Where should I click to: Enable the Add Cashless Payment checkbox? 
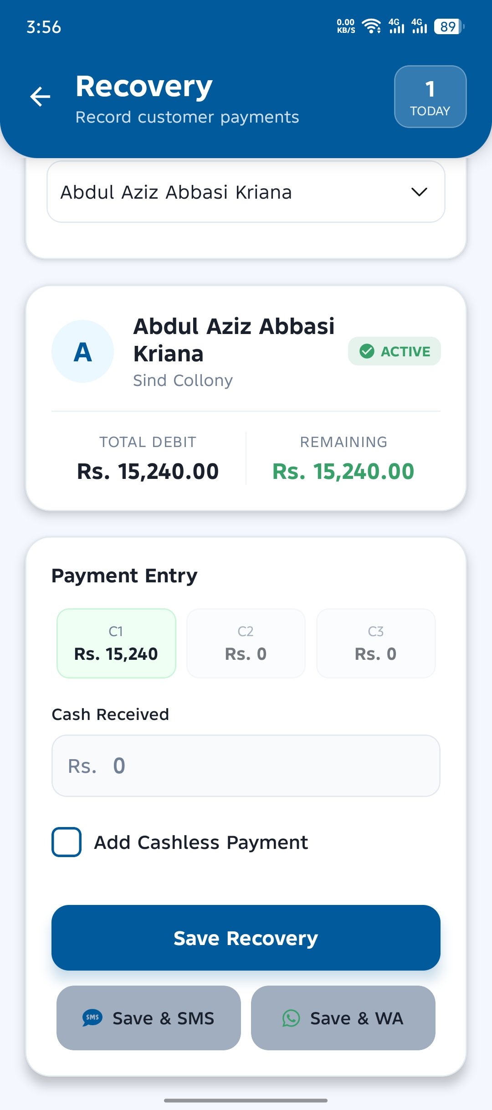tap(67, 842)
